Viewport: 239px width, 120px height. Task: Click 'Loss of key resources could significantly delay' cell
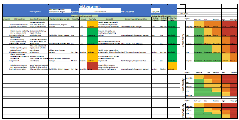39,66
